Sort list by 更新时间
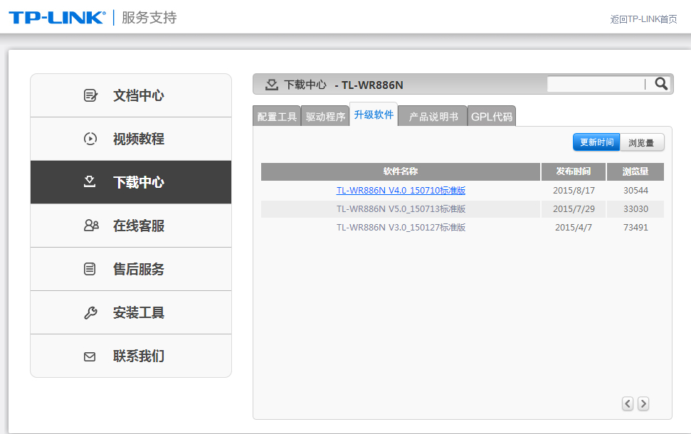Viewport: 691px width, 434px height. click(596, 142)
